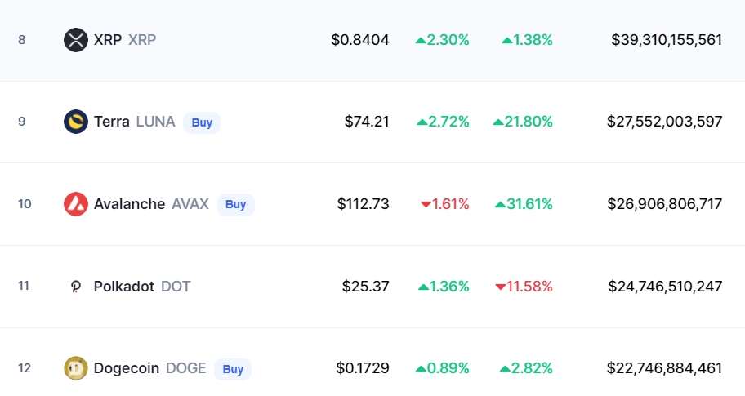The height and width of the screenshot is (396, 745).
Task: Click the red Avalanche coin logo
Action: (75, 204)
